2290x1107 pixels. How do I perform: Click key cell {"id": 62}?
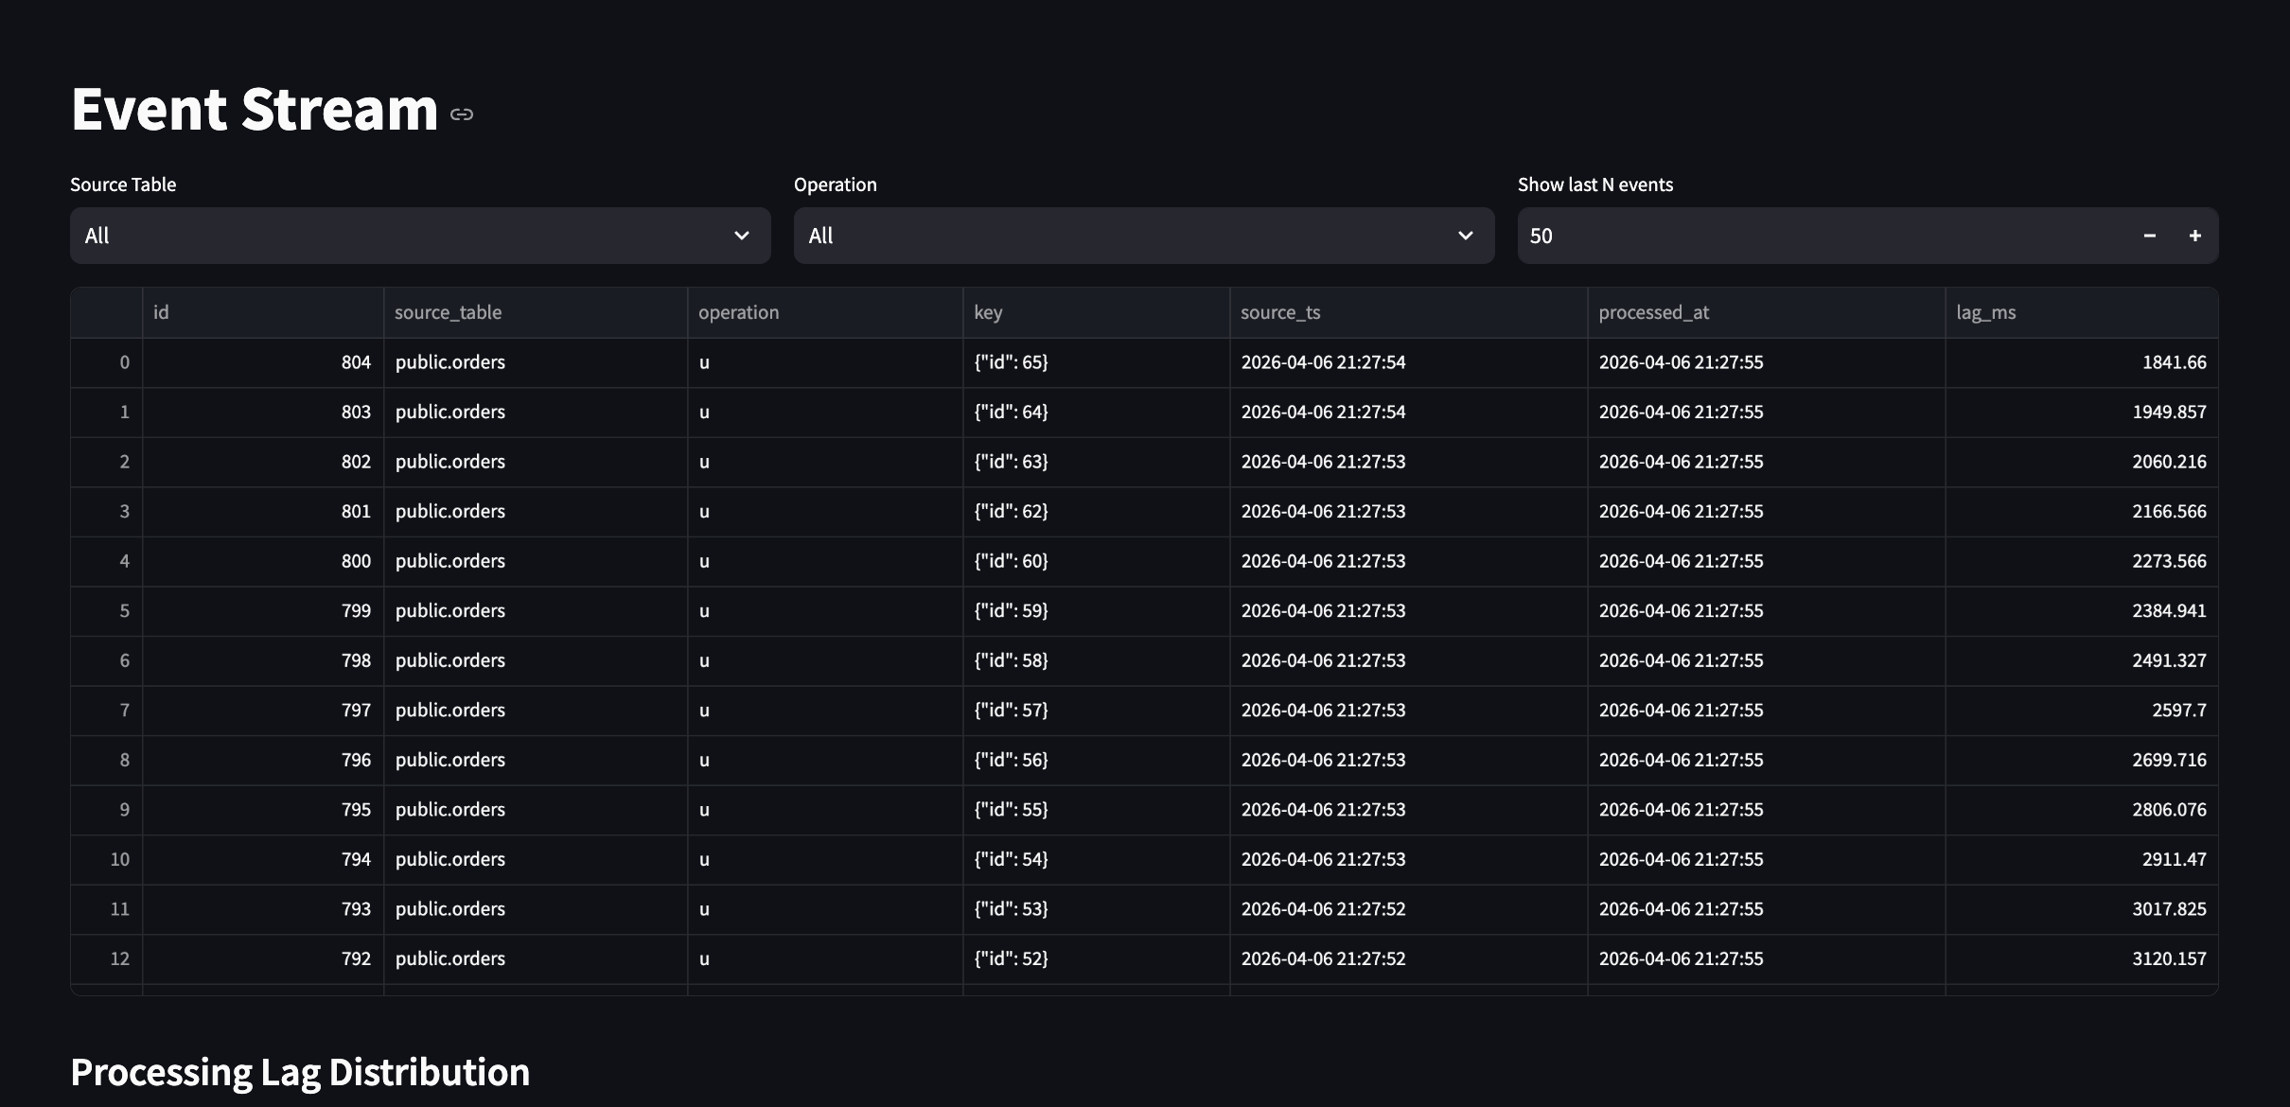[x=1096, y=511]
